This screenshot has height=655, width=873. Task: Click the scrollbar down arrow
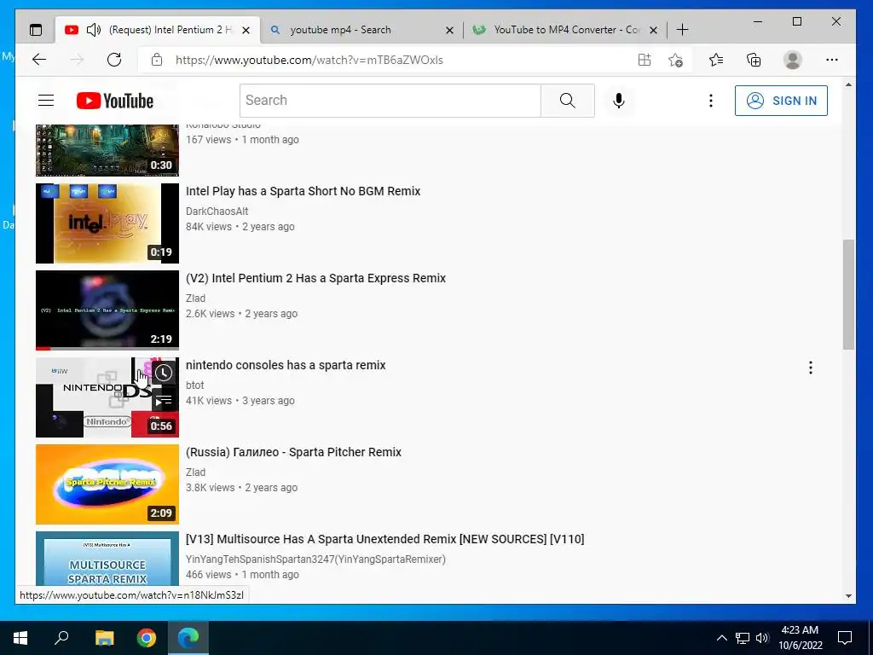[848, 595]
